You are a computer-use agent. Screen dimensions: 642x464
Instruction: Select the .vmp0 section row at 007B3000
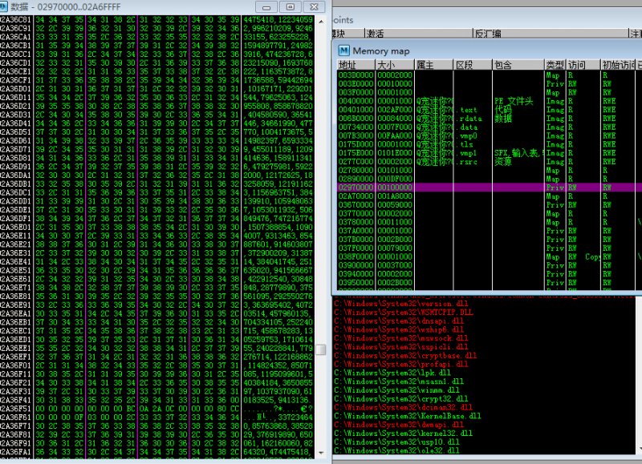[490, 135]
